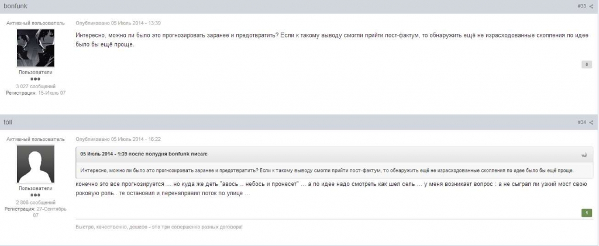599x246 pixels.
Task: Click 'Активный пользователь' title above toll's avatar
Action: coord(36,140)
